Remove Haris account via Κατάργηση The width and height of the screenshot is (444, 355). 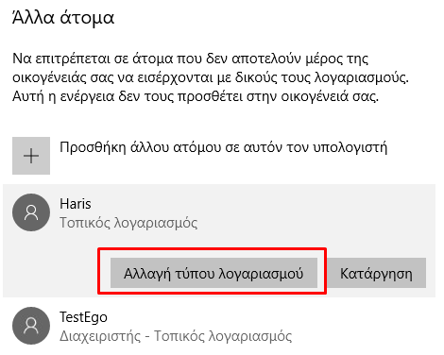click(376, 273)
